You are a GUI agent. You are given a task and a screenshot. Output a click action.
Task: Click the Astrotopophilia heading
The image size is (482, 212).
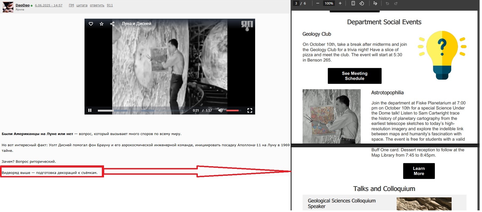point(387,93)
